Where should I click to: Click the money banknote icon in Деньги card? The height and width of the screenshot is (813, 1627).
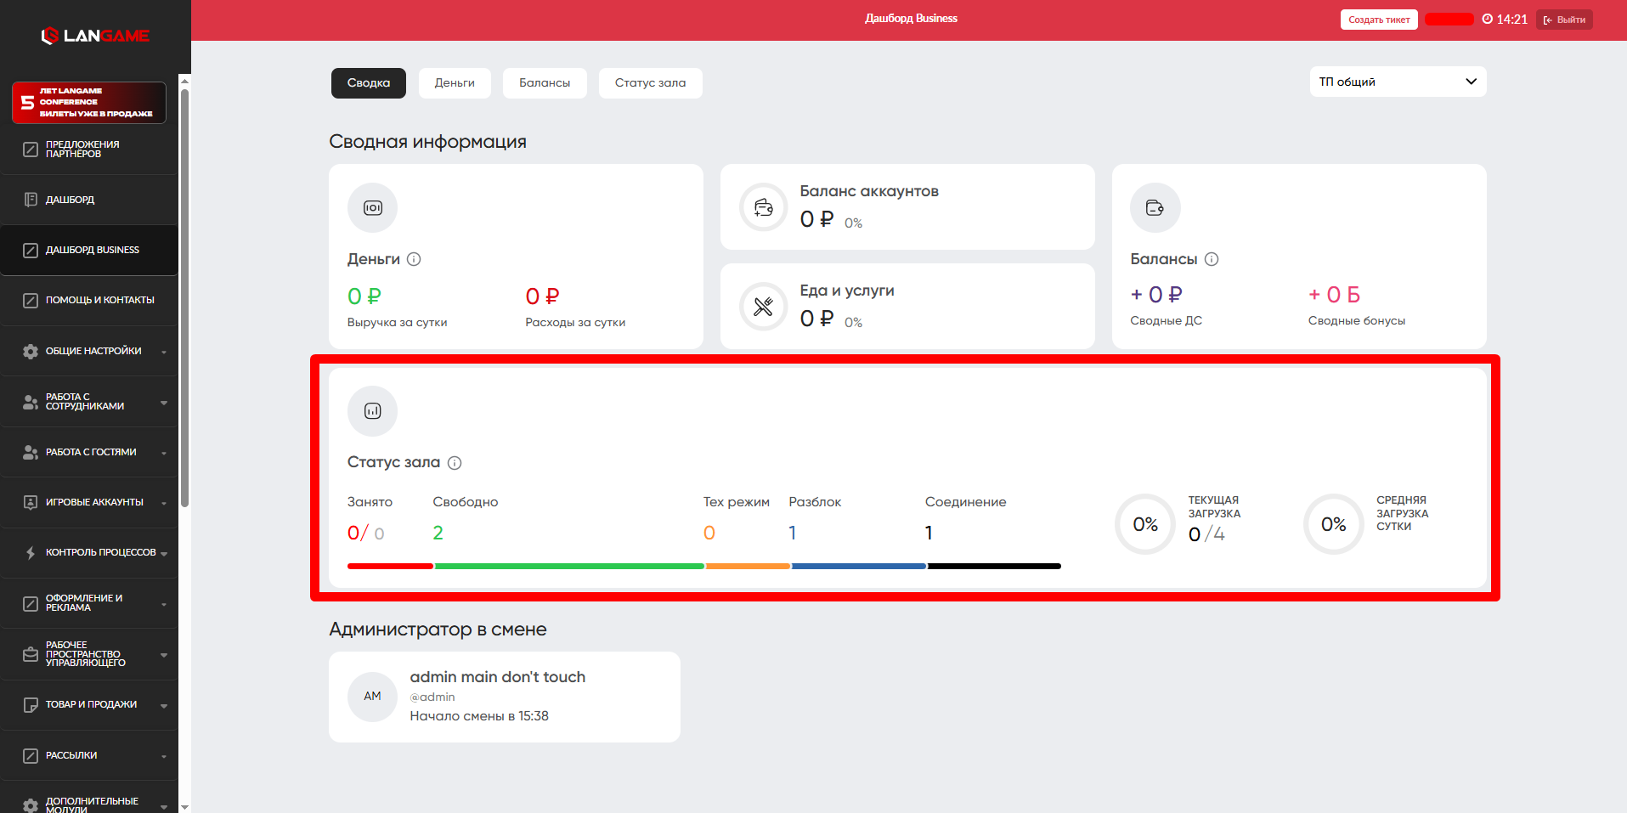[372, 208]
